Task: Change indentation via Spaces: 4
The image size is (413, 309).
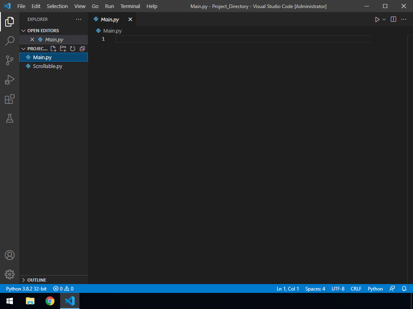Action: tap(315, 288)
